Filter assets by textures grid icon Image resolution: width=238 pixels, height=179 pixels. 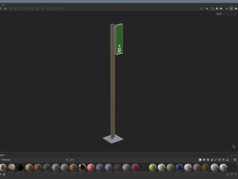click(x=224, y=160)
